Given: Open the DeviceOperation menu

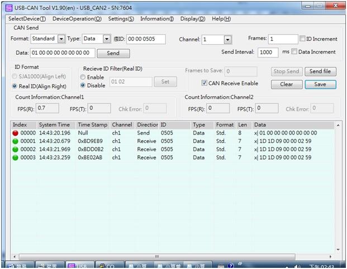Looking at the screenshot, I should point(77,18).
